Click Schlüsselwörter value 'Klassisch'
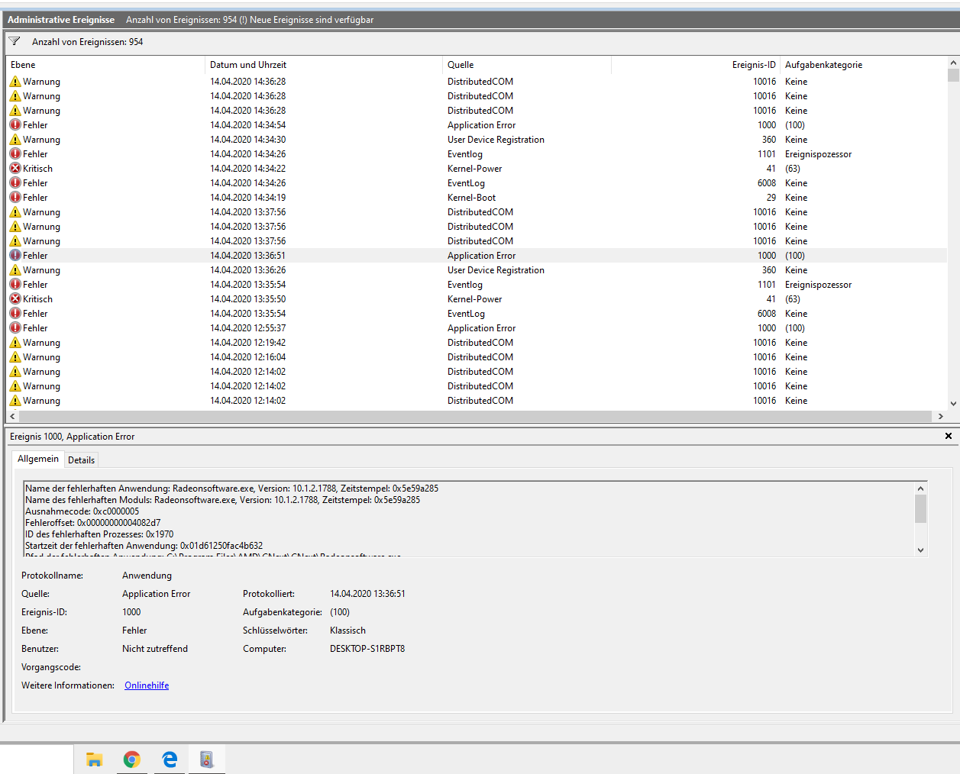The image size is (960, 774). (x=347, y=630)
